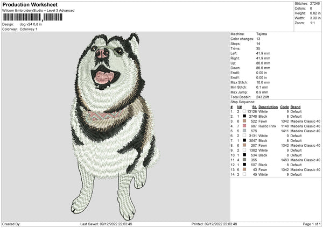
Task: Click the Rustic Pink swatch in stop row 4
Action: click(244, 126)
